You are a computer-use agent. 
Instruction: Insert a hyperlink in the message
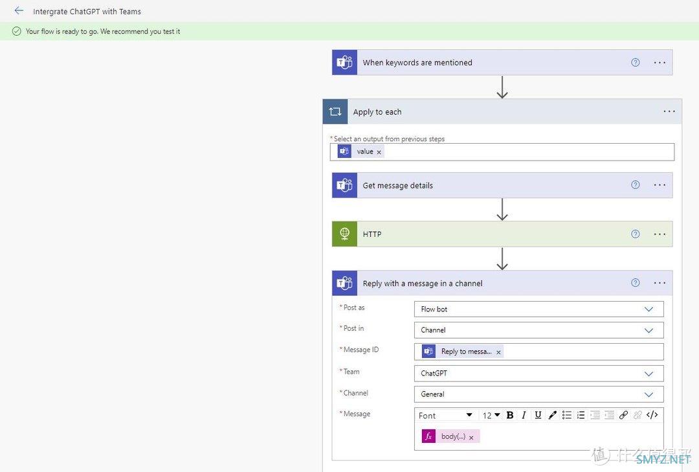[624, 415]
